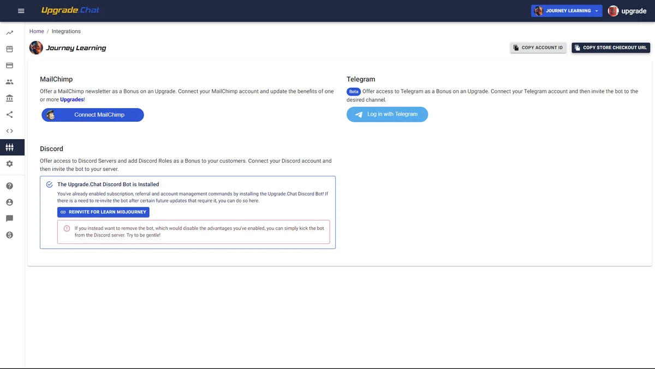Open the credit card payments sidebar icon
The height and width of the screenshot is (369, 655).
tap(9, 66)
